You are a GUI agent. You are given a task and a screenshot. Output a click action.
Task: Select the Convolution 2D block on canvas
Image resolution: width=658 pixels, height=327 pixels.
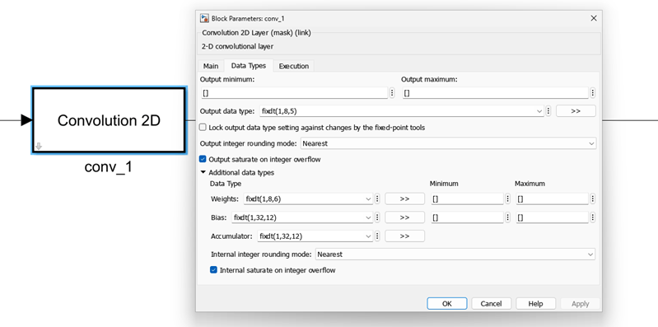click(109, 120)
